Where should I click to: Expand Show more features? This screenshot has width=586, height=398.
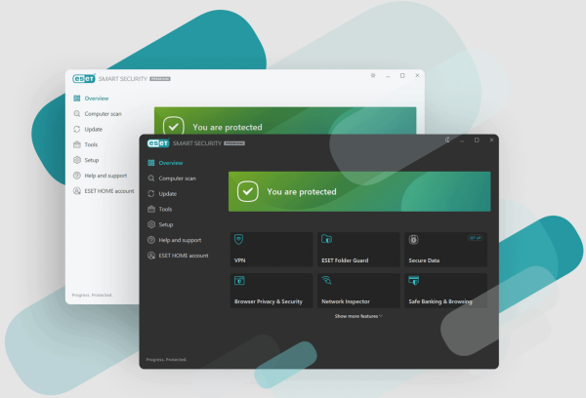[358, 316]
